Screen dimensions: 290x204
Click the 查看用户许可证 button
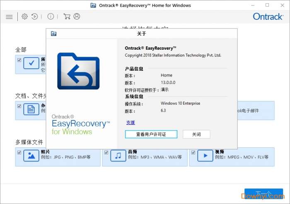point(151,134)
